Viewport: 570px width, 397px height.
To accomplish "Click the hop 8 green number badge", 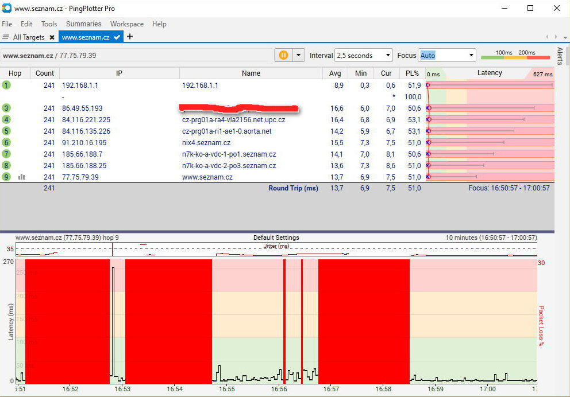I will pos(6,165).
